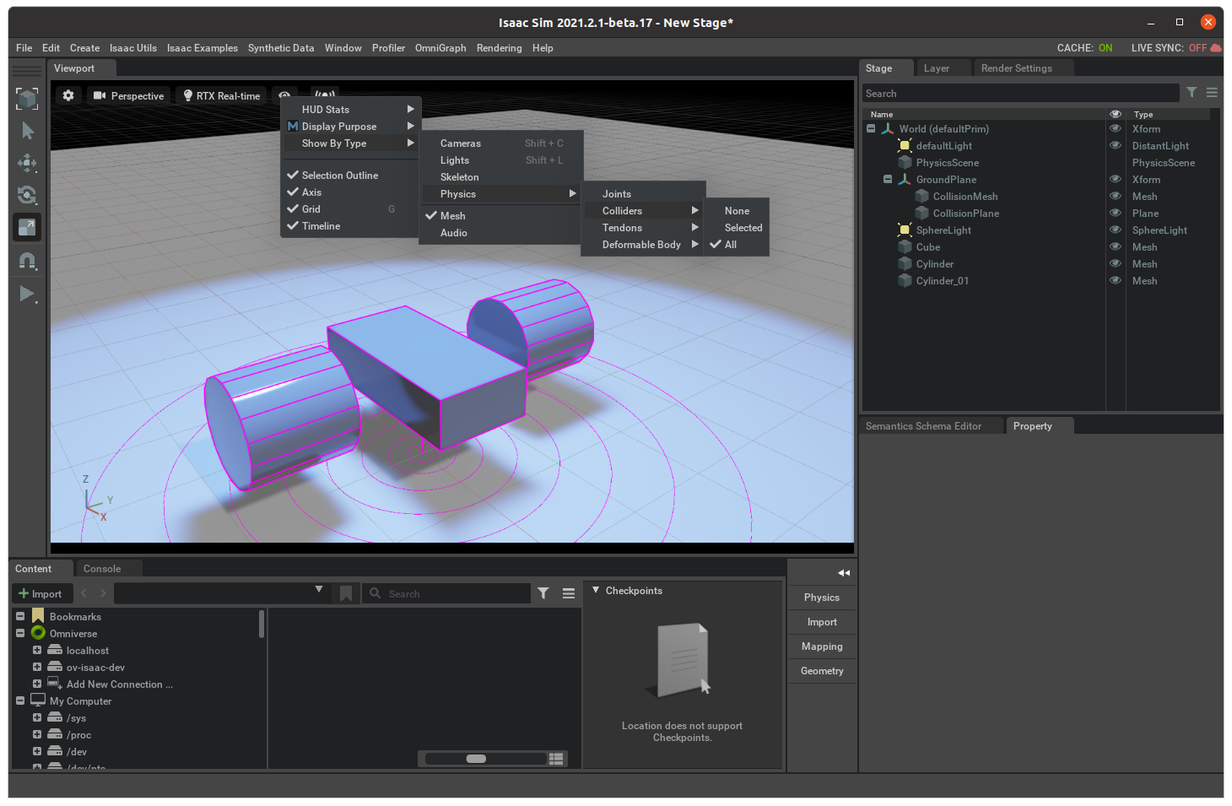Click the PhysicsScene prim icon
Screen dimensions: 1232x806
[x=905, y=162]
